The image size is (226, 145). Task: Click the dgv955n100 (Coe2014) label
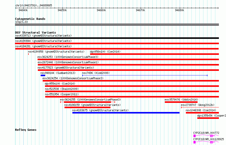[60, 84]
